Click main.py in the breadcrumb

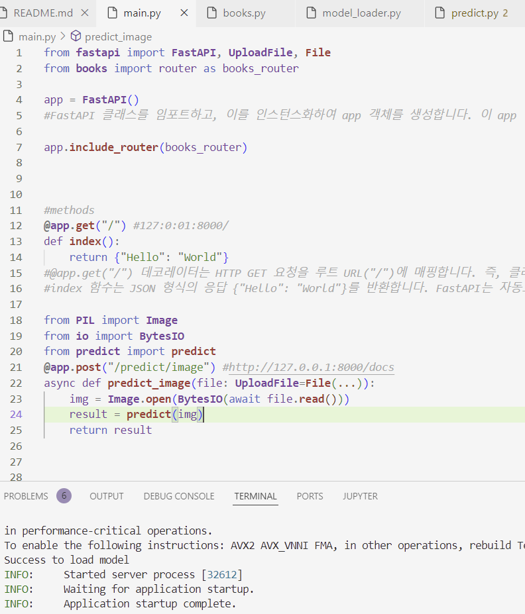pyautogui.click(x=37, y=37)
